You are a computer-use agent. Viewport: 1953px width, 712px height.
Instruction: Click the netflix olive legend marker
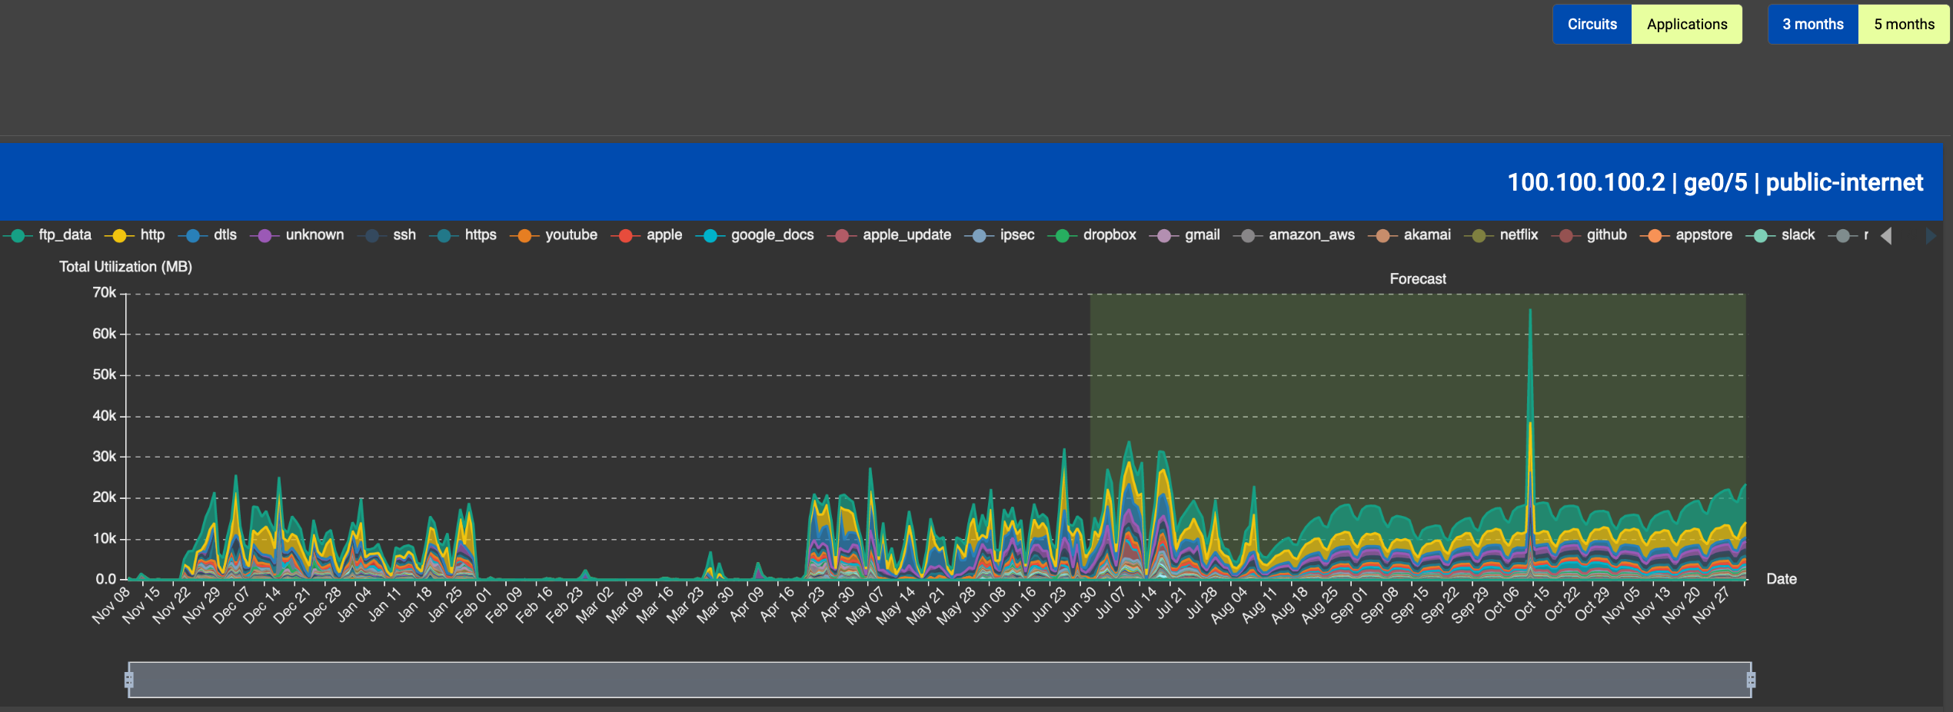1479,235
